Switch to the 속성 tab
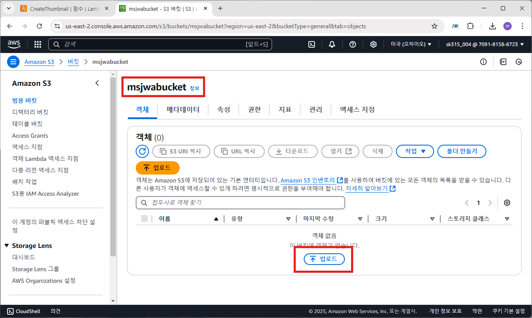This screenshot has height=318, width=532. click(x=224, y=109)
